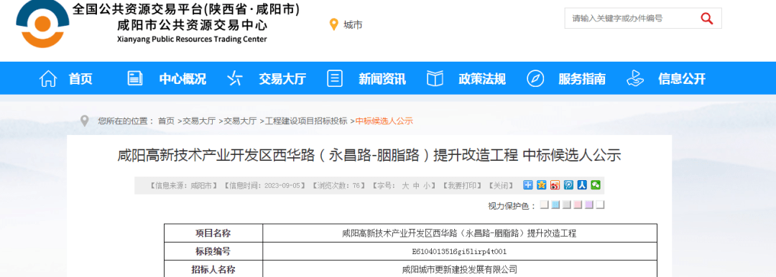Click the 城市 city selector link

353,24
